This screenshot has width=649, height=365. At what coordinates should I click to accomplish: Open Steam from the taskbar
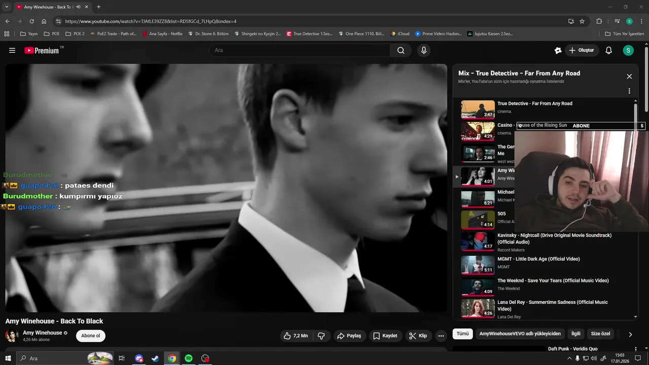pyautogui.click(x=155, y=358)
